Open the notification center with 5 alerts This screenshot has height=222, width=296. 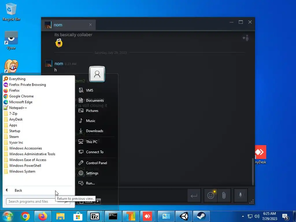tap(285, 217)
